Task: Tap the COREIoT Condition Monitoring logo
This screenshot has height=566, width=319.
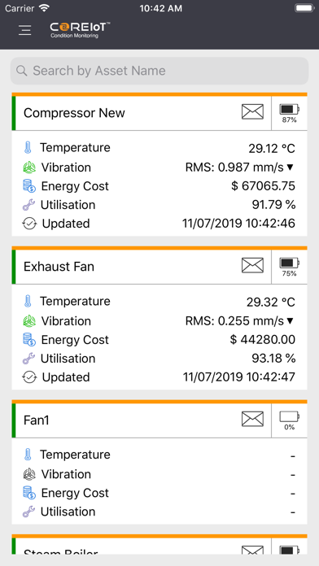Action: click(x=80, y=30)
